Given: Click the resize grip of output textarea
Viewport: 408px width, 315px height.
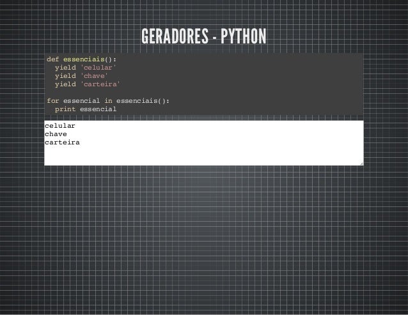Looking at the screenshot, I should (362, 164).
